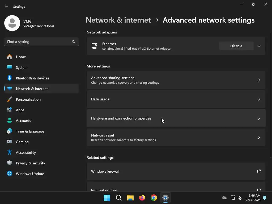Open the Personalization paintbrush icon
272x204 pixels.
(10, 99)
